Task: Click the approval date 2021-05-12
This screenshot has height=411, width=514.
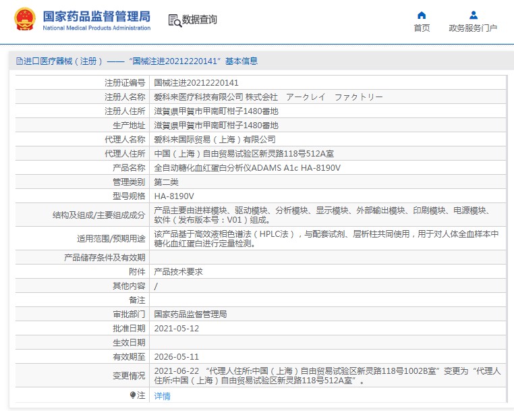Action: tap(177, 328)
